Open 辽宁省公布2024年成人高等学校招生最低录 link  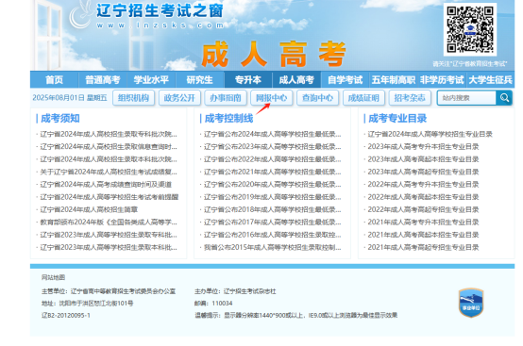[273, 134]
